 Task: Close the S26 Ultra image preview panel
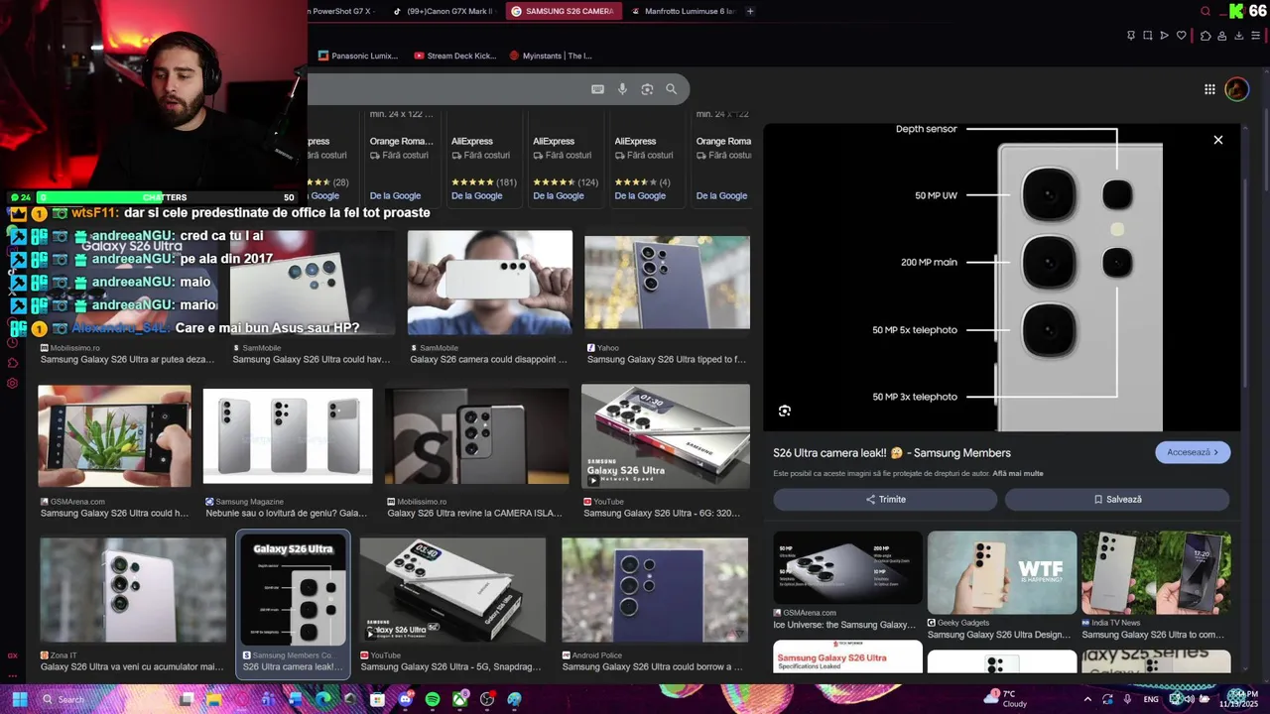click(1218, 140)
